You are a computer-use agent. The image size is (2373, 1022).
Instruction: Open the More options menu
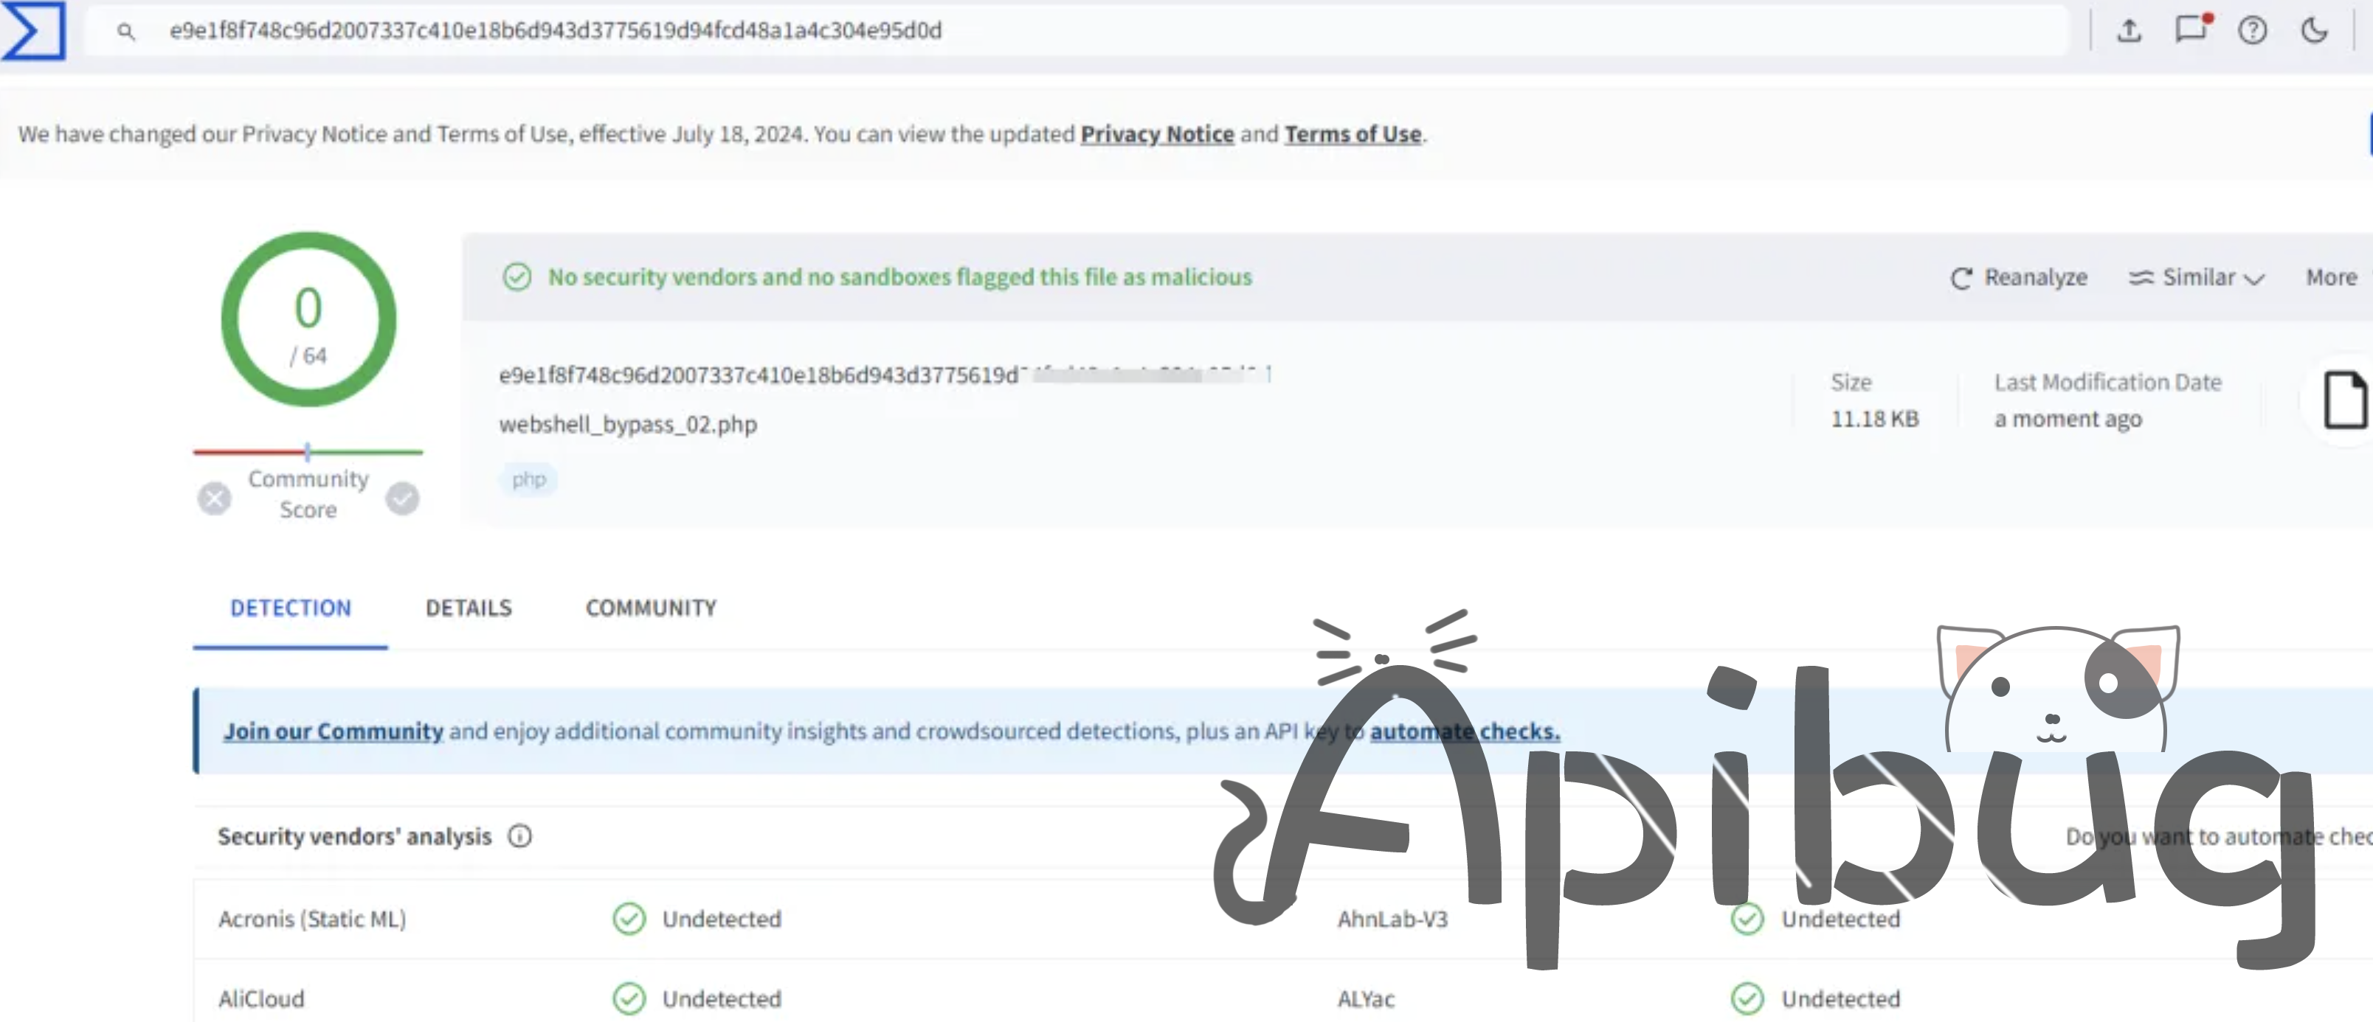[2331, 277]
